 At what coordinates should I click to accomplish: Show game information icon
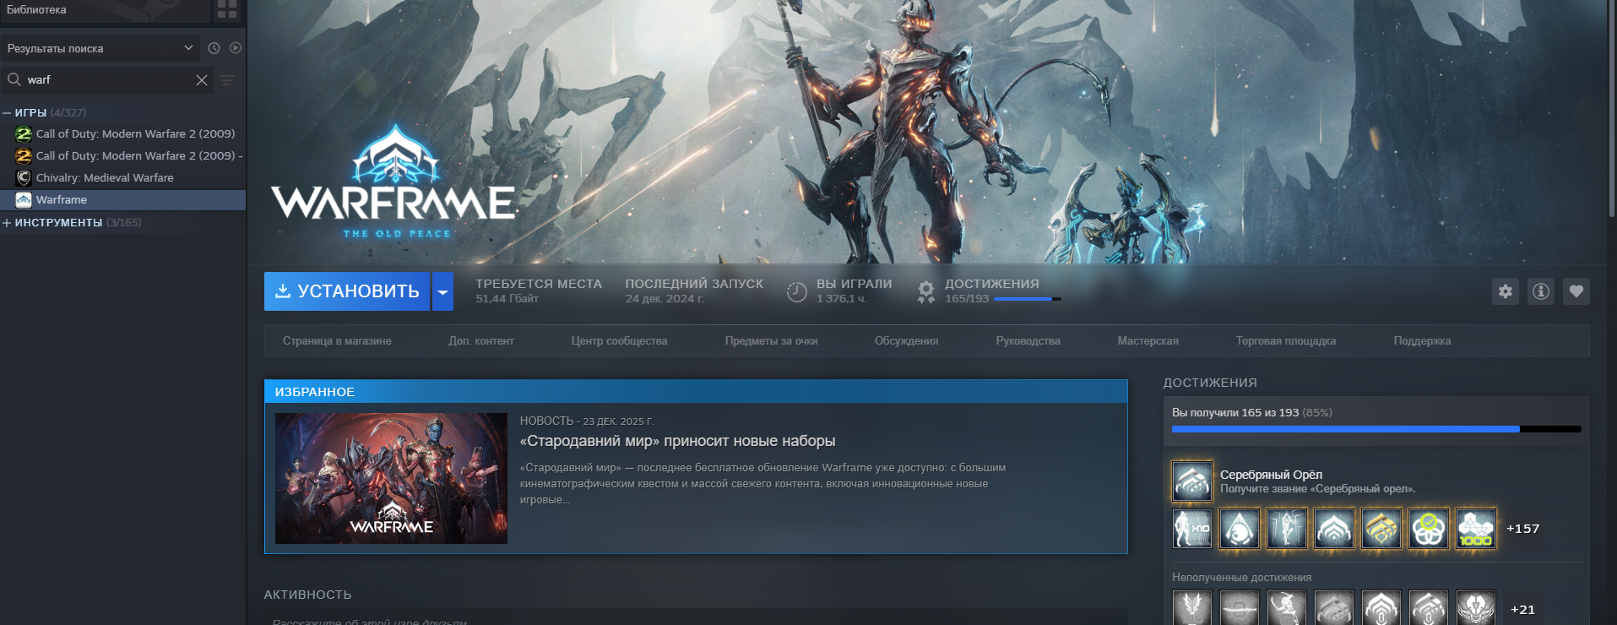(x=1541, y=291)
